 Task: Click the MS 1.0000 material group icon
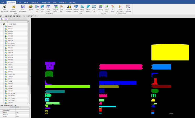click(x=4, y=24)
